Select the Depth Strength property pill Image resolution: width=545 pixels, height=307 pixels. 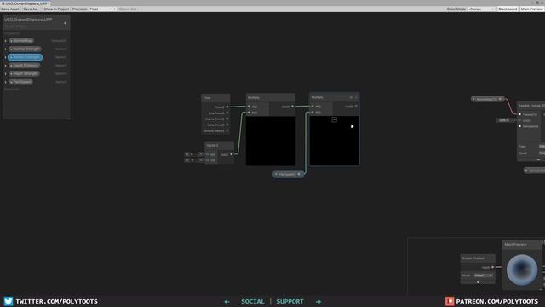[x=24, y=74]
